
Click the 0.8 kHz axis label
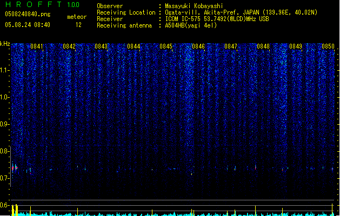point(4,151)
